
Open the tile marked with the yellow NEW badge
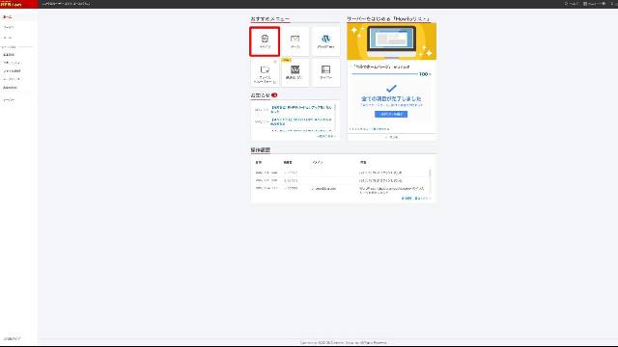click(295, 73)
